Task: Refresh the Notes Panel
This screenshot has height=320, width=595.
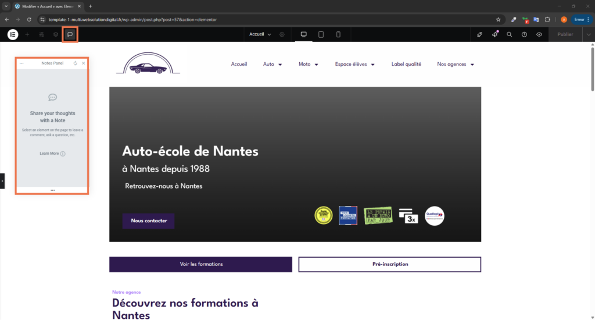Action: pos(75,63)
